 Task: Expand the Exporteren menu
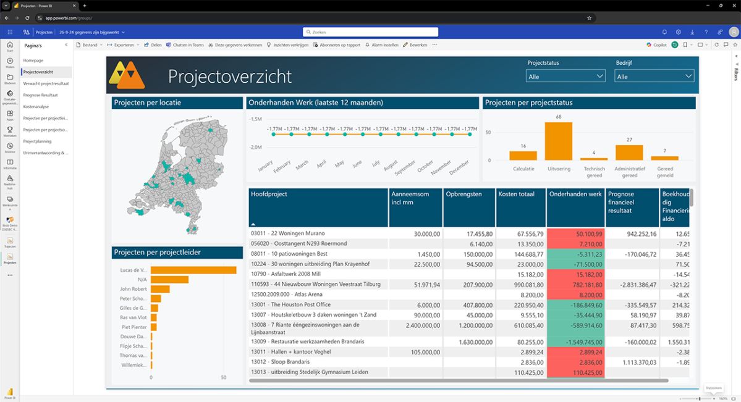tap(123, 45)
